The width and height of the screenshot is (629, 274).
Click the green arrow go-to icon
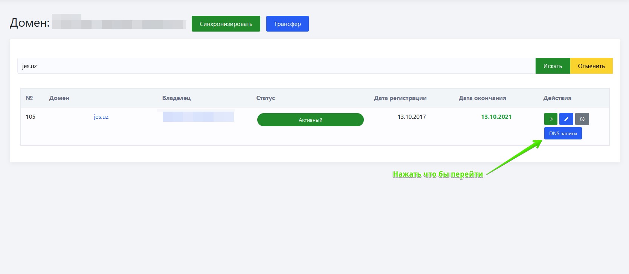551,119
